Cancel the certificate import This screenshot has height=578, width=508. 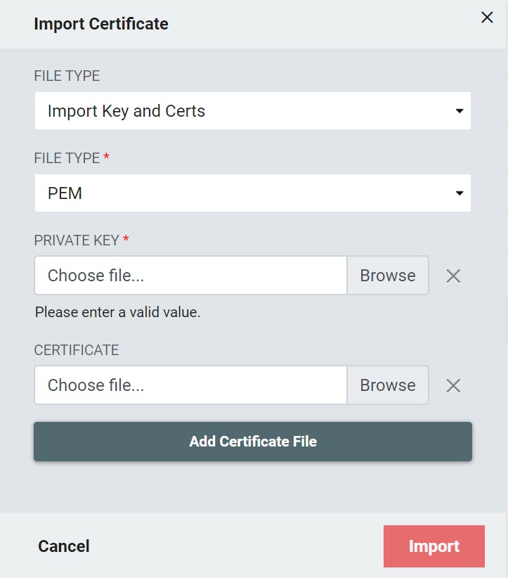(x=64, y=546)
